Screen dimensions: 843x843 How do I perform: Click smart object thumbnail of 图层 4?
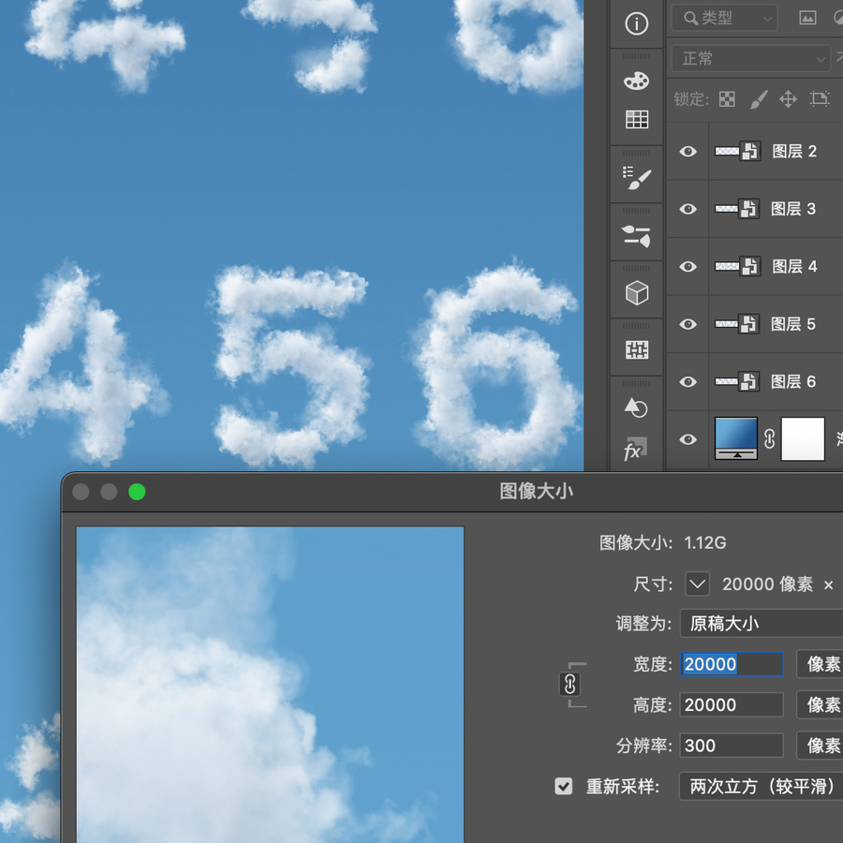pos(738,266)
